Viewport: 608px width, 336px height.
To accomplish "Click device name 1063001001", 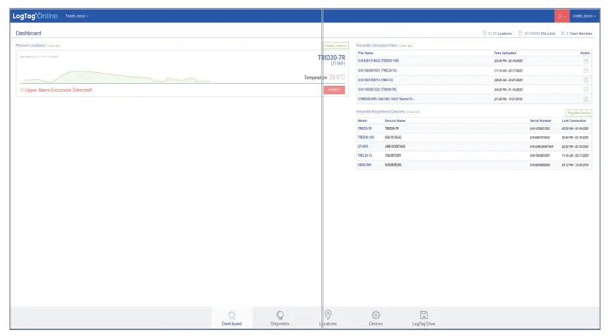I will [x=393, y=156].
